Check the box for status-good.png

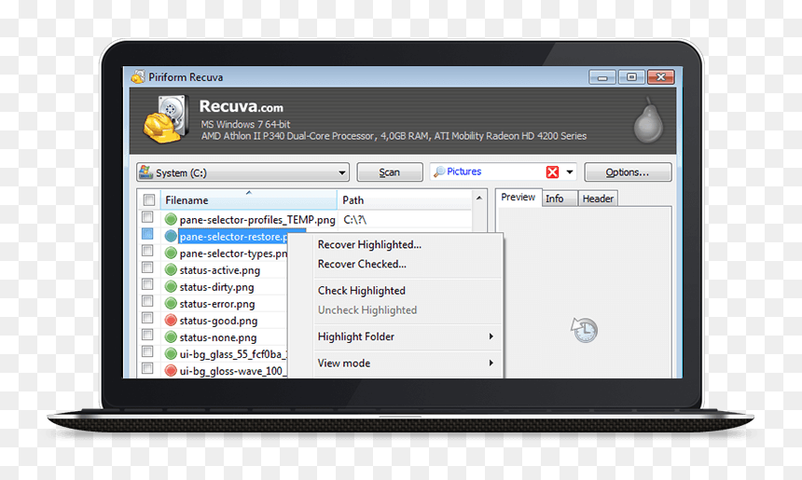click(147, 318)
